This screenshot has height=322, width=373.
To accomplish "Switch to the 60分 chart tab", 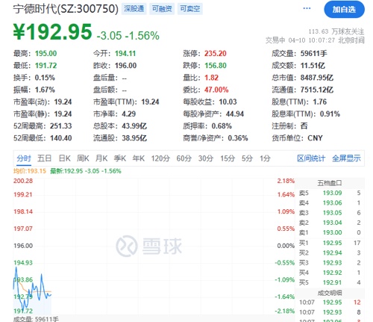I will click(x=184, y=158).
